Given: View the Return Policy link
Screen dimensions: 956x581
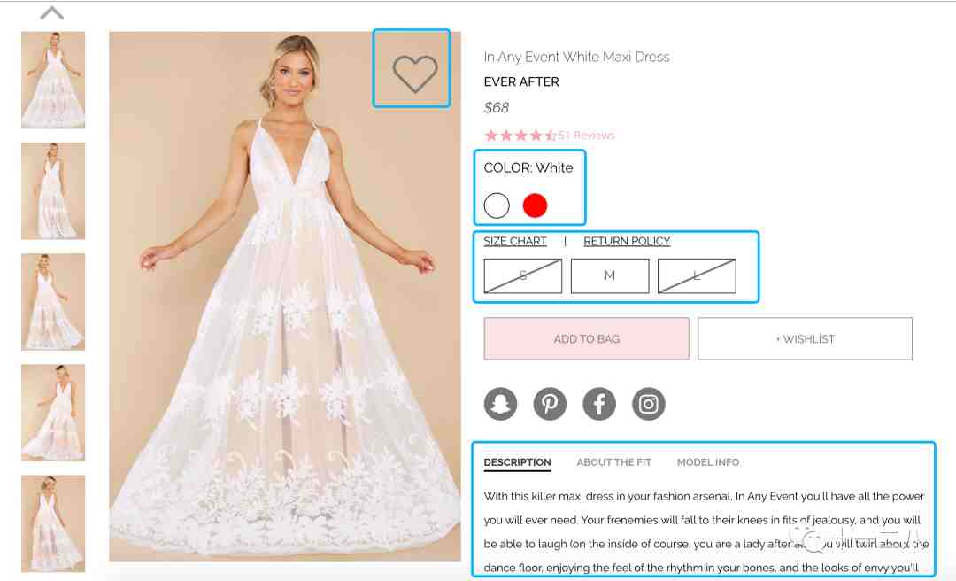Looking at the screenshot, I should [x=627, y=241].
